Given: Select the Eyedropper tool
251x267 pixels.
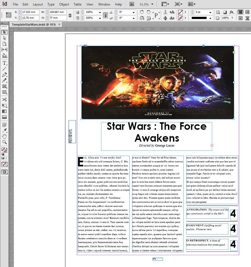Looking at the screenshot, I should click(4, 130).
